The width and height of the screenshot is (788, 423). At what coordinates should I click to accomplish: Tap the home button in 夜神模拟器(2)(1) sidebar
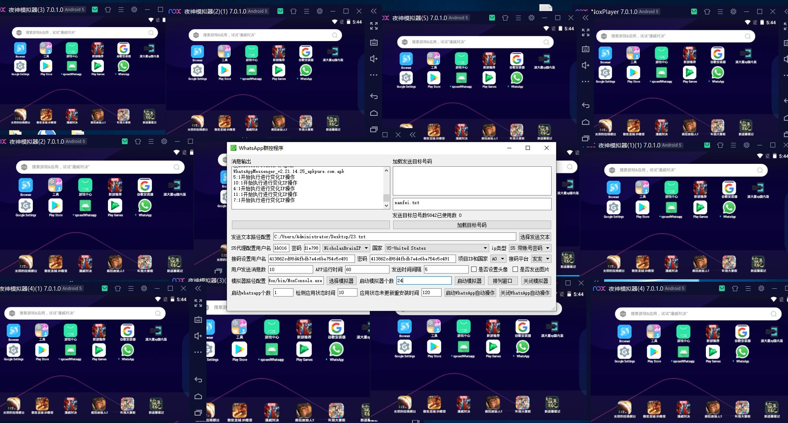[373, 113]
